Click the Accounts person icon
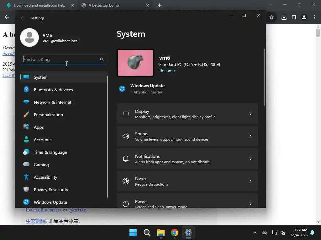 (26, 139)
